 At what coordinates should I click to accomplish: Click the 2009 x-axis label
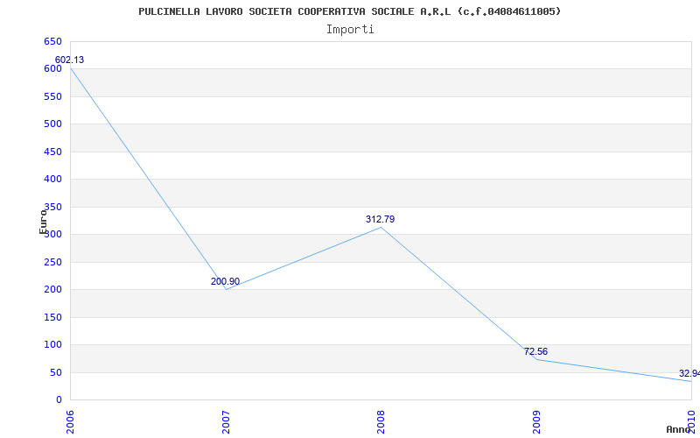click(x=536, y=422)
